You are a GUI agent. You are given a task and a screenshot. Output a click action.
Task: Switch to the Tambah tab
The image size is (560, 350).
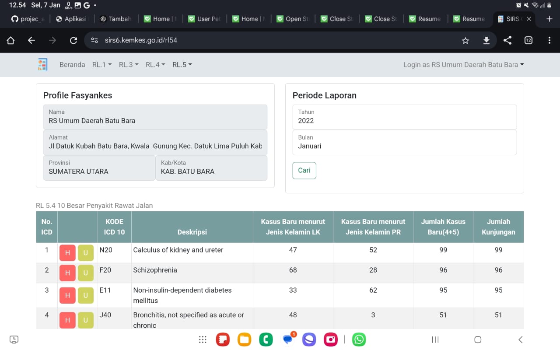[116, 19]
